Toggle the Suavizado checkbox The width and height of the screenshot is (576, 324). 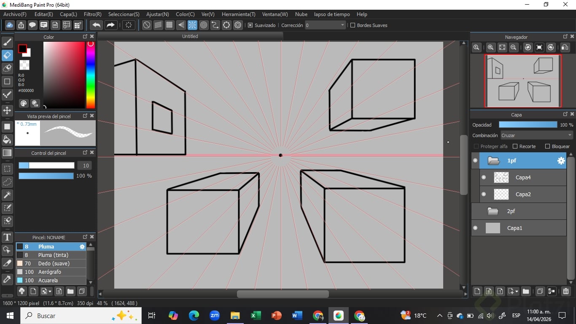tap(250, 25)
